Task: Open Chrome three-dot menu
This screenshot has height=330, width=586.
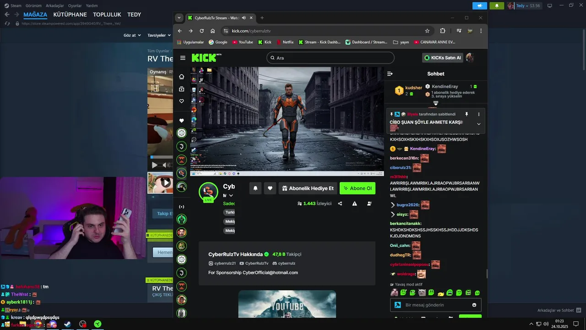Action: 481,31
